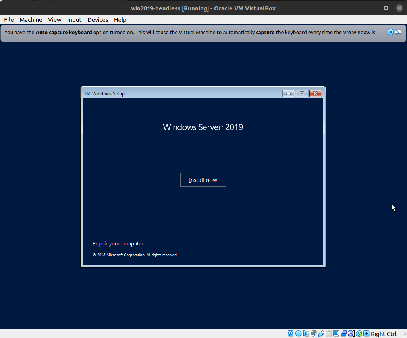Click the audio status icon
Viewport: 407px width, 338px height.
click(x=306, y=334)
